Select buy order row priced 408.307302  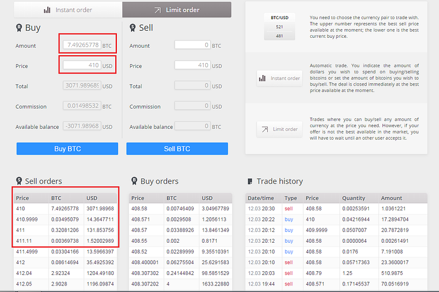coord(181,273)
